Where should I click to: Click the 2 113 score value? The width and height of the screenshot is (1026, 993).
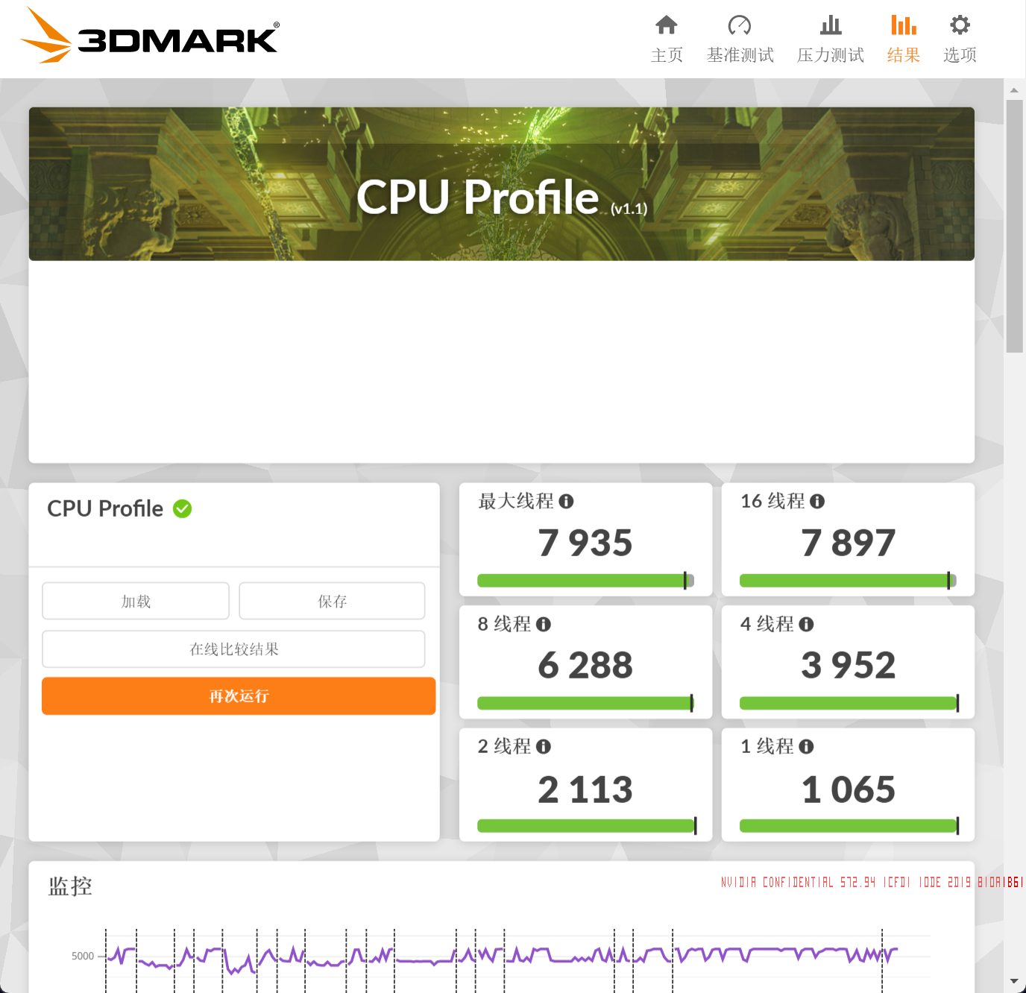(x=585, y=789)
